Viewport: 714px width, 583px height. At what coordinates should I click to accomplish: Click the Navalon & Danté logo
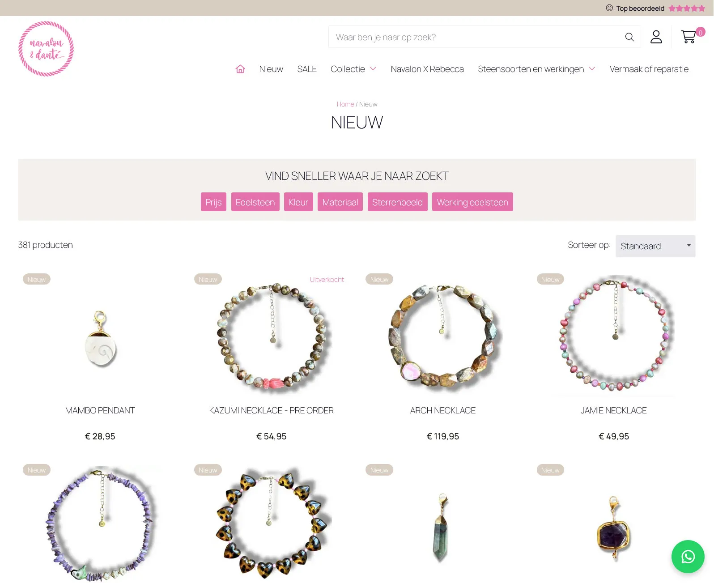pos(46,49)
